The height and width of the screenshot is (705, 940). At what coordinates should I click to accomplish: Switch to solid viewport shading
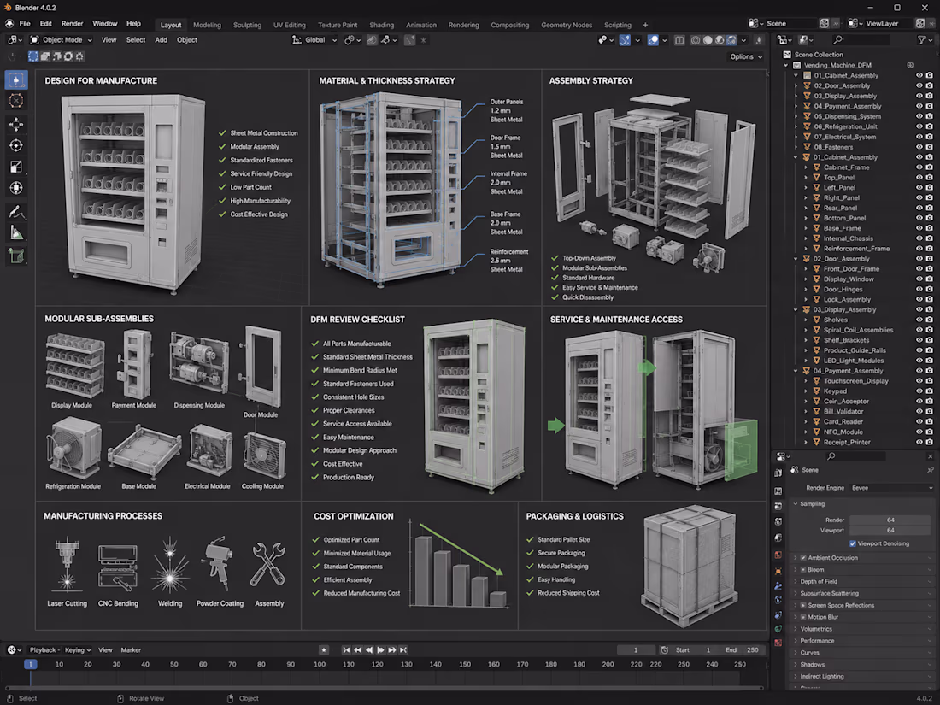tap(708, 40)
